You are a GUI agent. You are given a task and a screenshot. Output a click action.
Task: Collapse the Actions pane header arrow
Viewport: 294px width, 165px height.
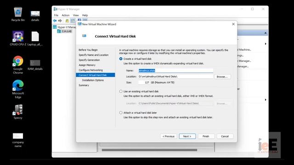click(x=266, y=33)
